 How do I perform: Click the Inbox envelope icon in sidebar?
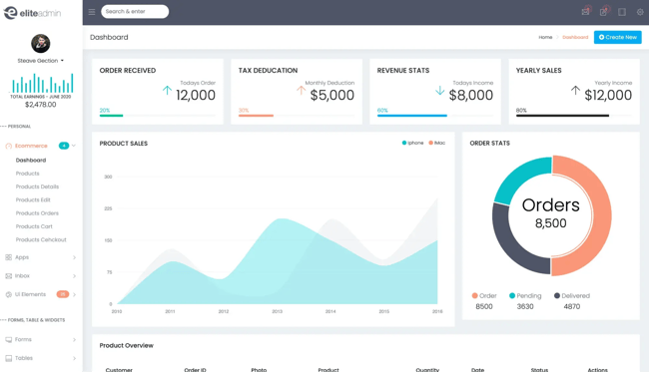tap(8, 275)
